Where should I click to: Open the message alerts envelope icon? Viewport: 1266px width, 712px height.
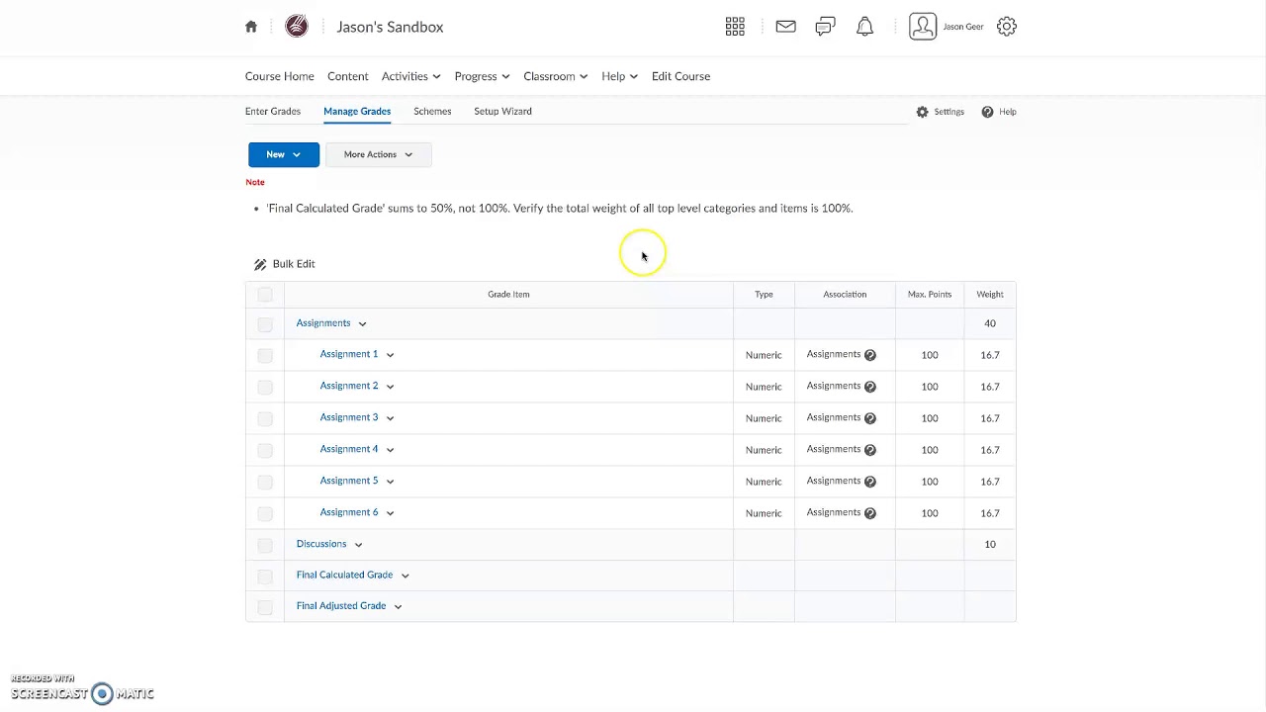point(785,27)
